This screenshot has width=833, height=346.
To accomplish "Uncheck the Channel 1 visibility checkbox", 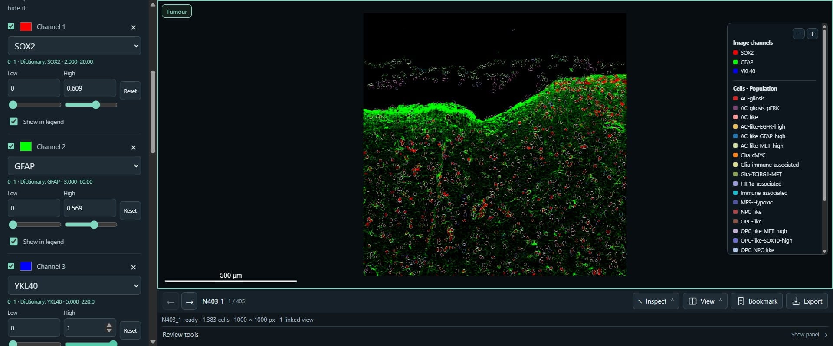I will tap(11, 26).
